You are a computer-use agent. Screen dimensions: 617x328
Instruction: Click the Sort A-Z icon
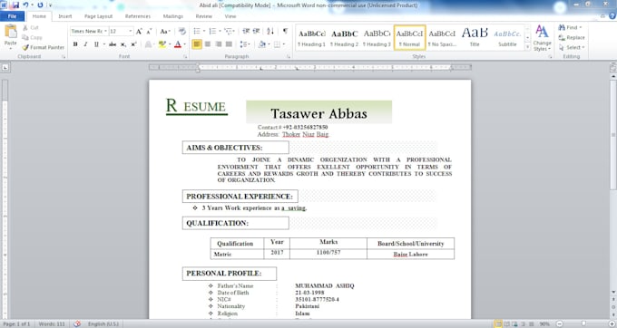270,32
